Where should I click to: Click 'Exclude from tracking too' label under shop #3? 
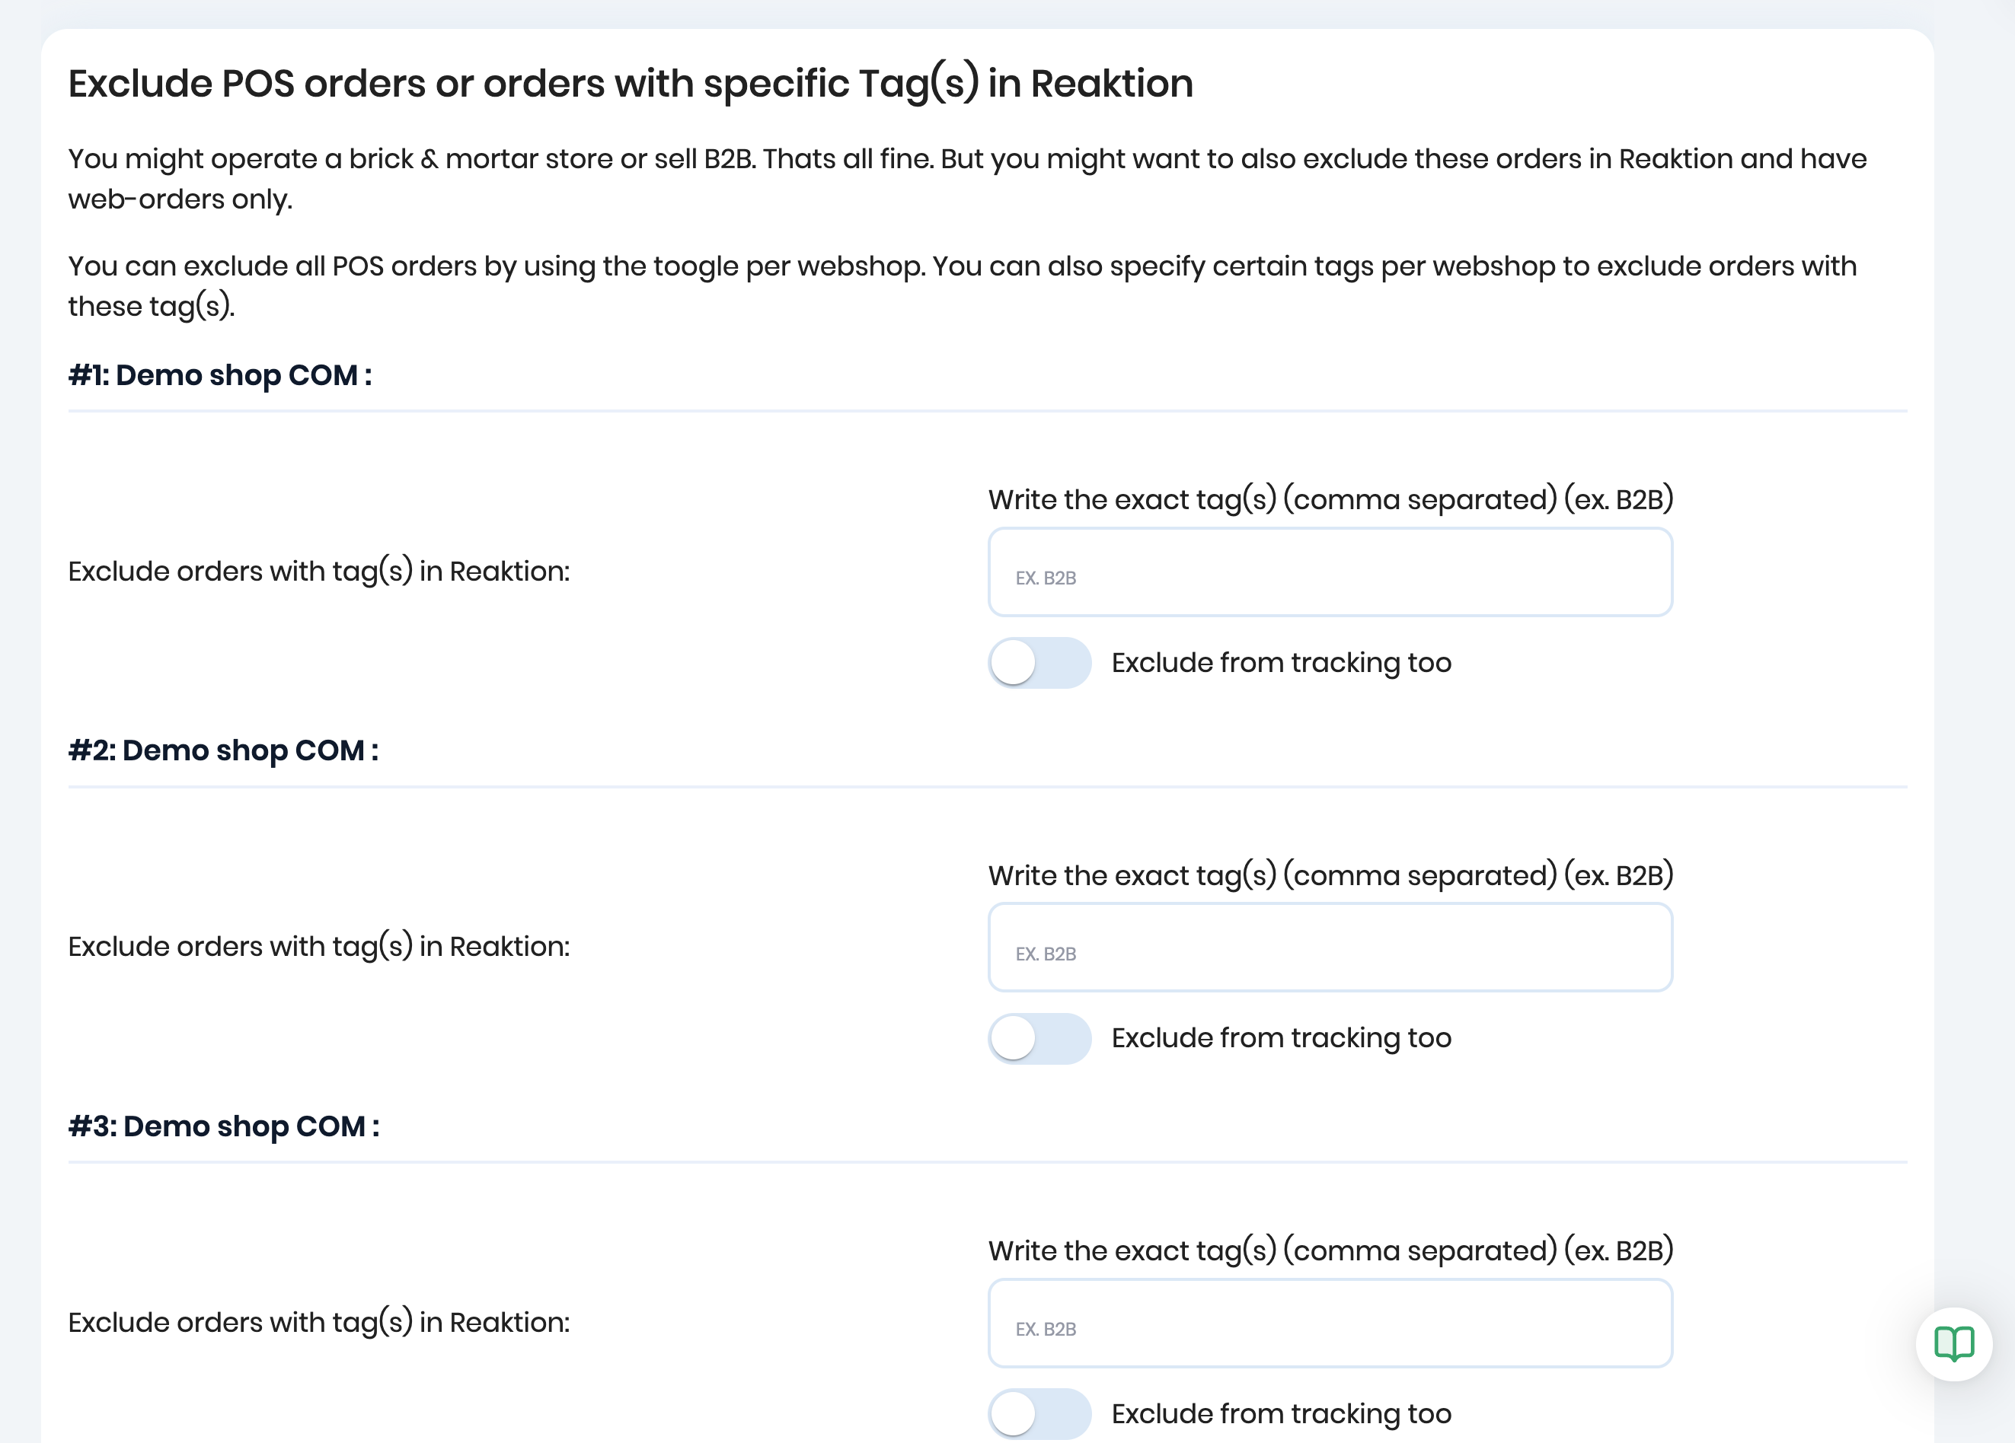pos(1280,1413)
